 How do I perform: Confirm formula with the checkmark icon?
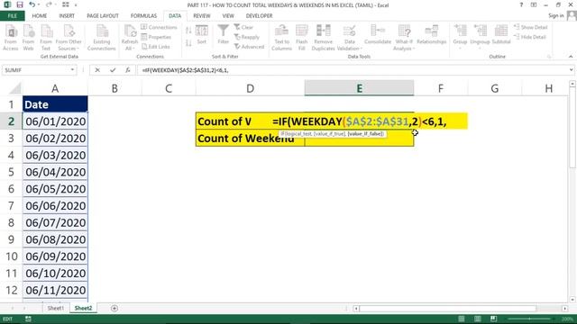click(113, 70)
